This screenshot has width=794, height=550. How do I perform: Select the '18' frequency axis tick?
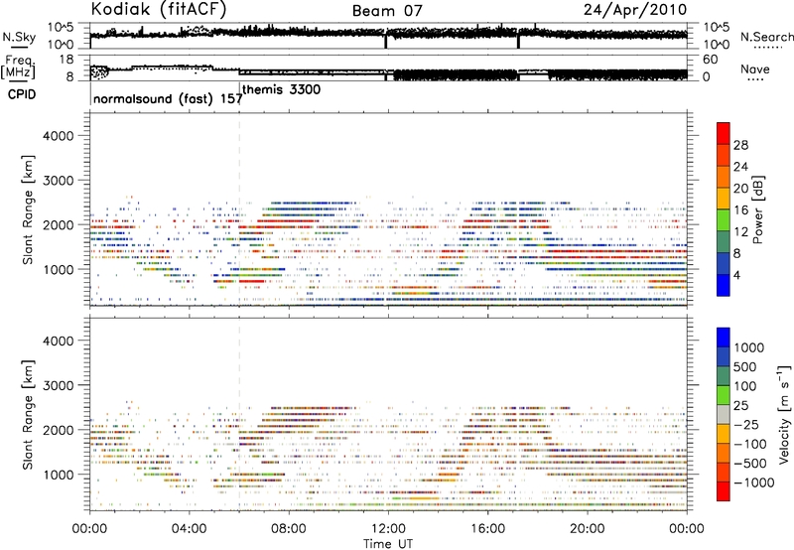[x=66, y=60]
